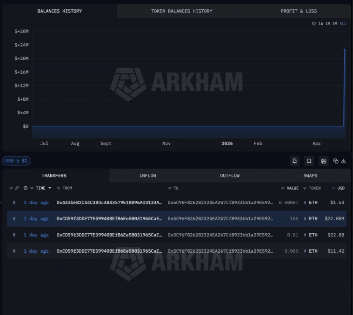Open recipient address in $11.42 row

220,251
